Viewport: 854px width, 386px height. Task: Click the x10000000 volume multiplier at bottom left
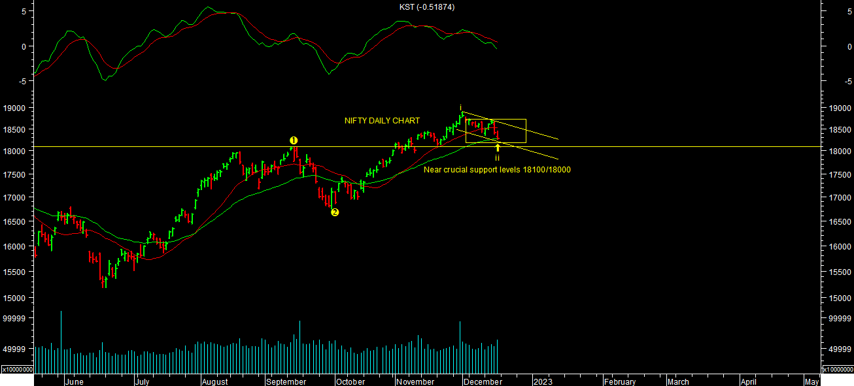pos(17,369)
